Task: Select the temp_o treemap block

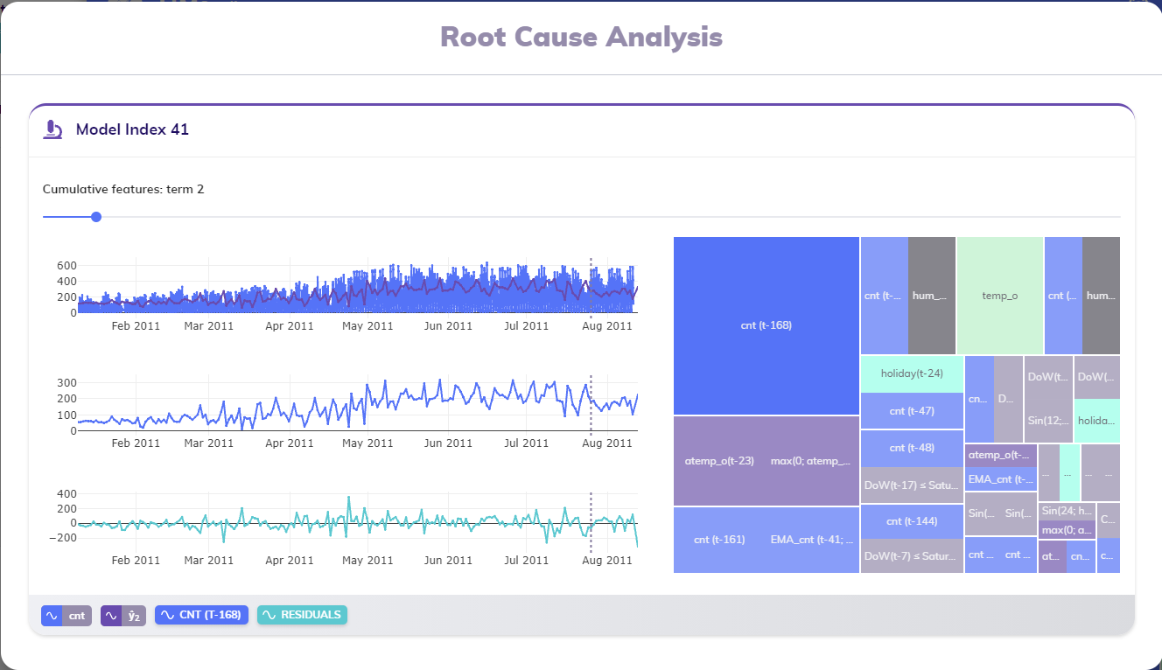Action: [x=1000, y=296]
